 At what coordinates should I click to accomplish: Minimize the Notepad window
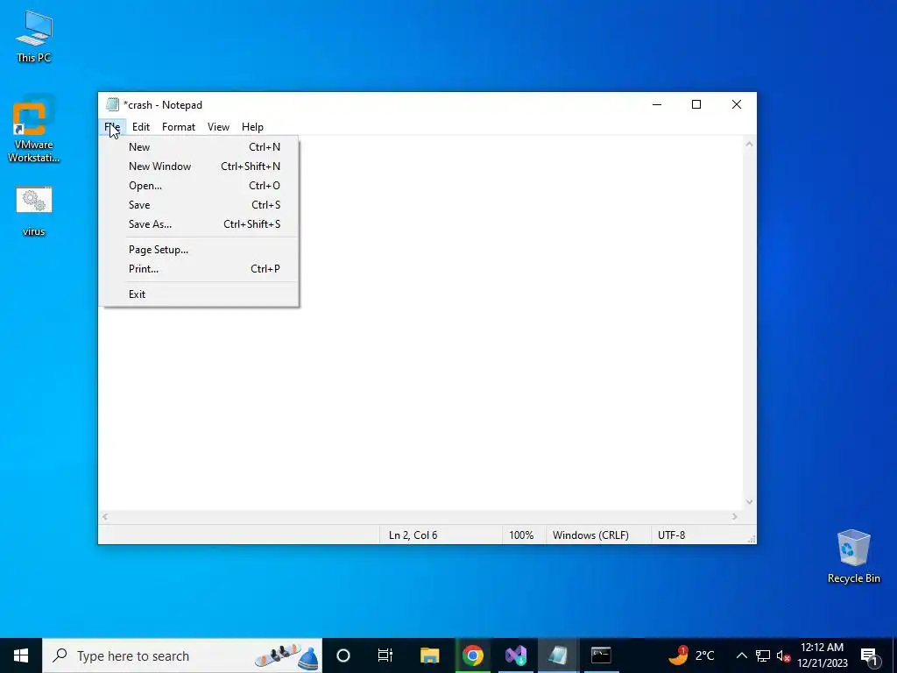pyautogui.click(x=657, y=104)
